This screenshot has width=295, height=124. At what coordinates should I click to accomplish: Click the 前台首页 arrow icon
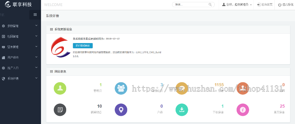(259, 5)
